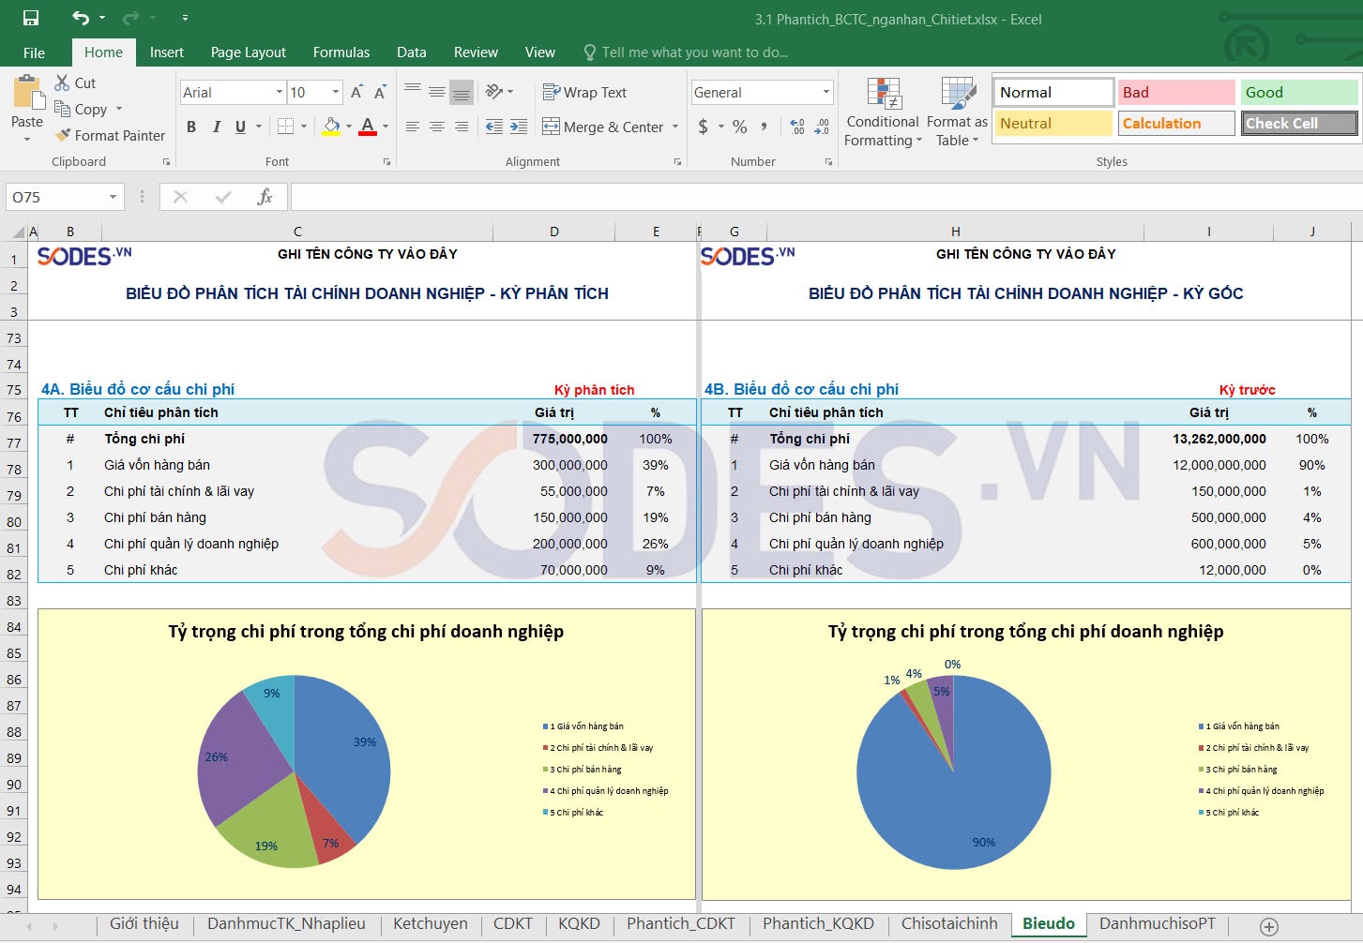Viewport: 1363px width, 943px height.
Task: Switch to the Phantich_KQKD sheet tab
Action: click(818, 924)
